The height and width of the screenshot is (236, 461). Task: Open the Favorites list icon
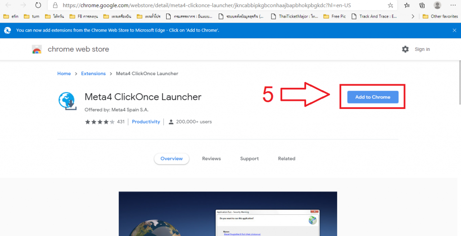(x=407, y=5)
